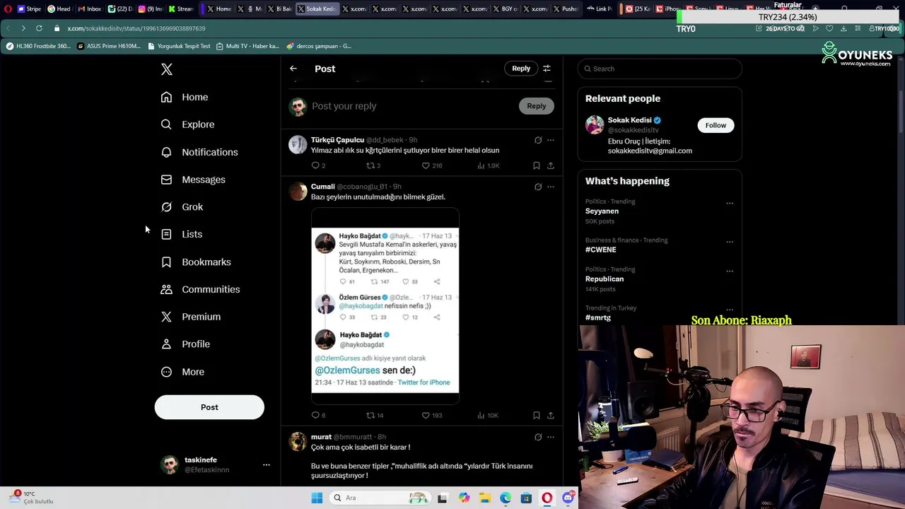The height and width of the screenshot is (509, 905).
Task: Click the taskbar Ara search box
Action: (380, 498)
